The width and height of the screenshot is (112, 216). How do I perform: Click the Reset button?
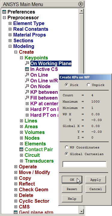pos(72,189)
